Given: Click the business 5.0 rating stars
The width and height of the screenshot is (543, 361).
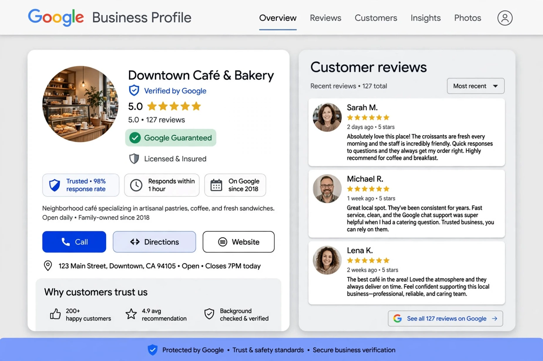Looking at the screenshot, I should [174, 106].
